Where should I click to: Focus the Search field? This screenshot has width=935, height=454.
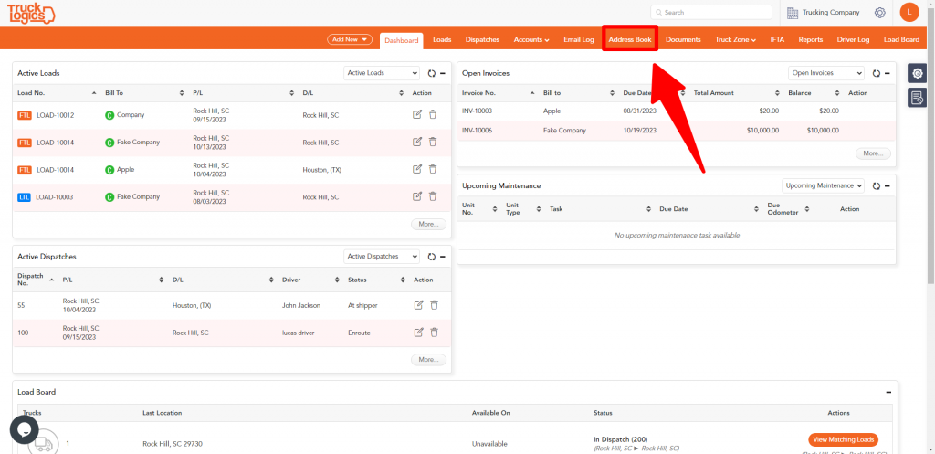[711, 13]
